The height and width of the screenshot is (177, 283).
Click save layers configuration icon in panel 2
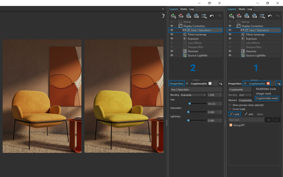pos(188,16)
